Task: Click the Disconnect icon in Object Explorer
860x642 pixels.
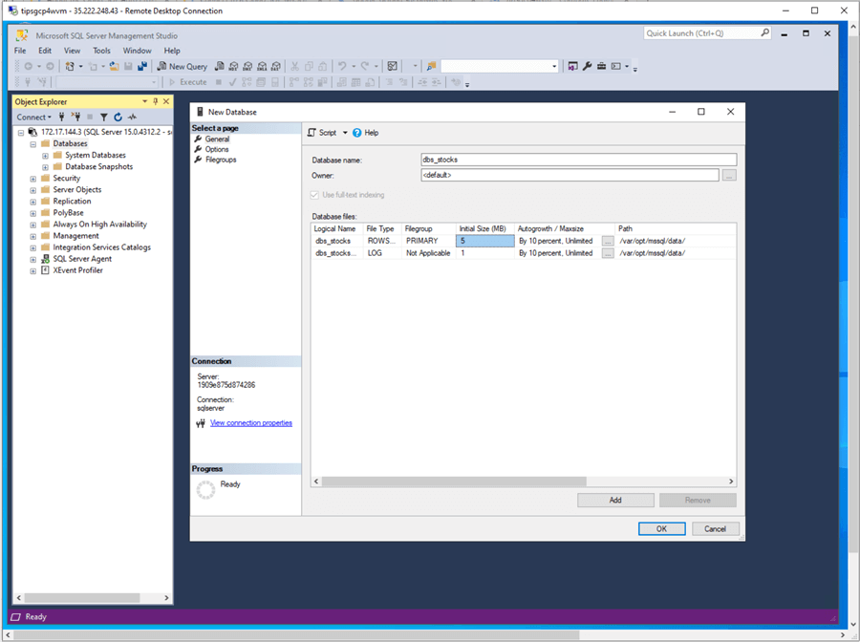Action: click(x=76, y=117)
